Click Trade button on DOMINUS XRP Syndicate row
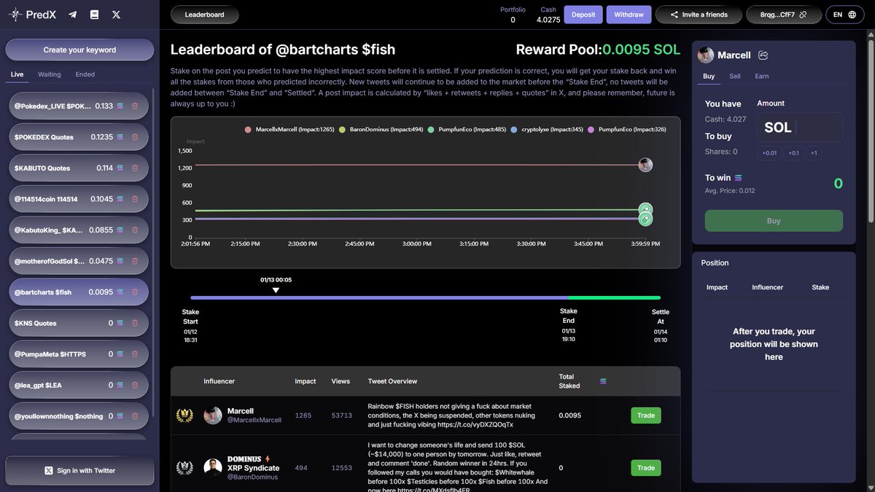Viewport: 875px width, 492px height. [646, 468]
